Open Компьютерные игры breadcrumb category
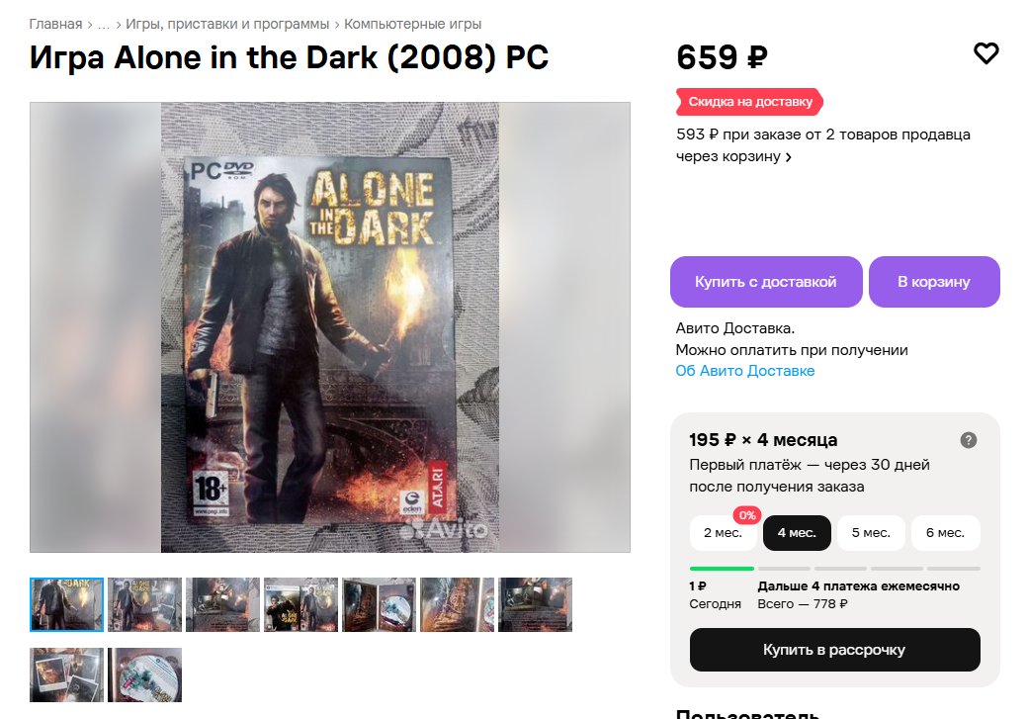This screenshot has height=719, width=1027. click(412, 25)
